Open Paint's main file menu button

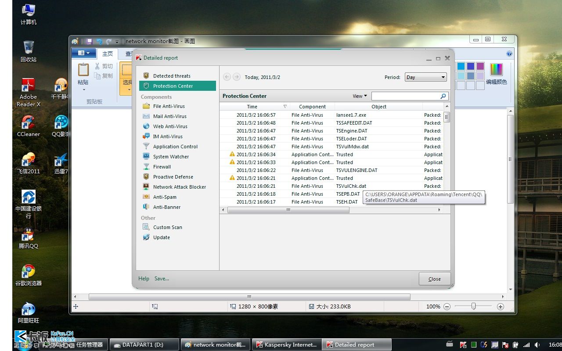[x=83, y=53]
